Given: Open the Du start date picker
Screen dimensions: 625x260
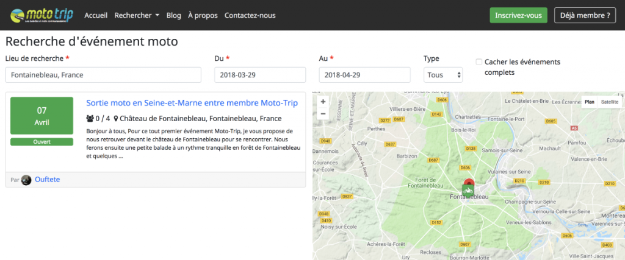Looking at the screenshot, I should [x=260, y=75].
